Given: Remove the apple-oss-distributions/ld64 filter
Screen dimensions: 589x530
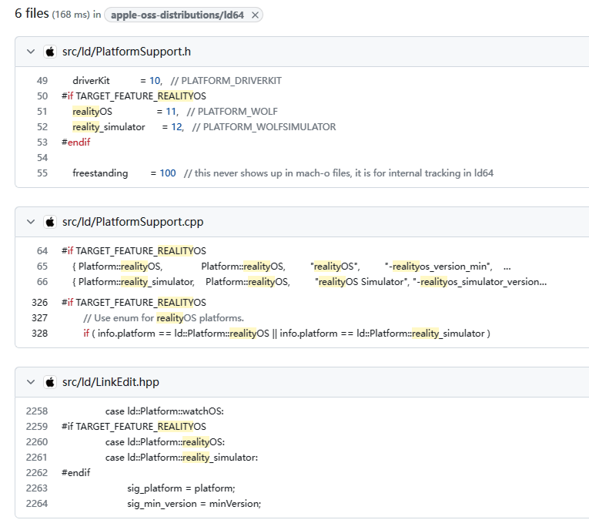Looking at the screenshot, I should coord(255,15).
